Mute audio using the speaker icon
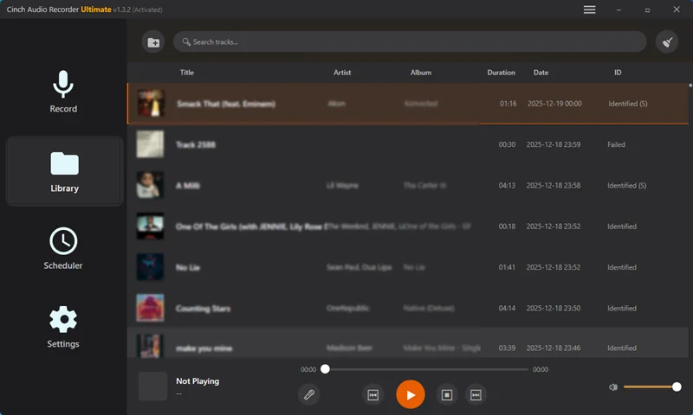 pos(613,387)
